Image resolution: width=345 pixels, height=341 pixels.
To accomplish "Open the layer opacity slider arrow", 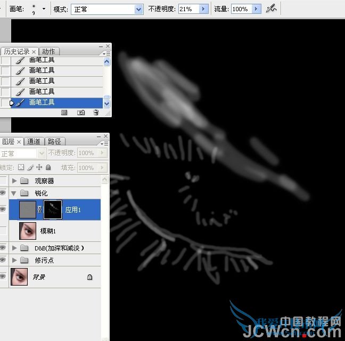I will (103, 153).
